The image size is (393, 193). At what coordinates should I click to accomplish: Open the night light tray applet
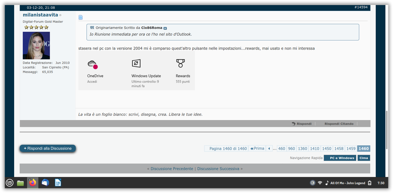click(x=313, y=183)
